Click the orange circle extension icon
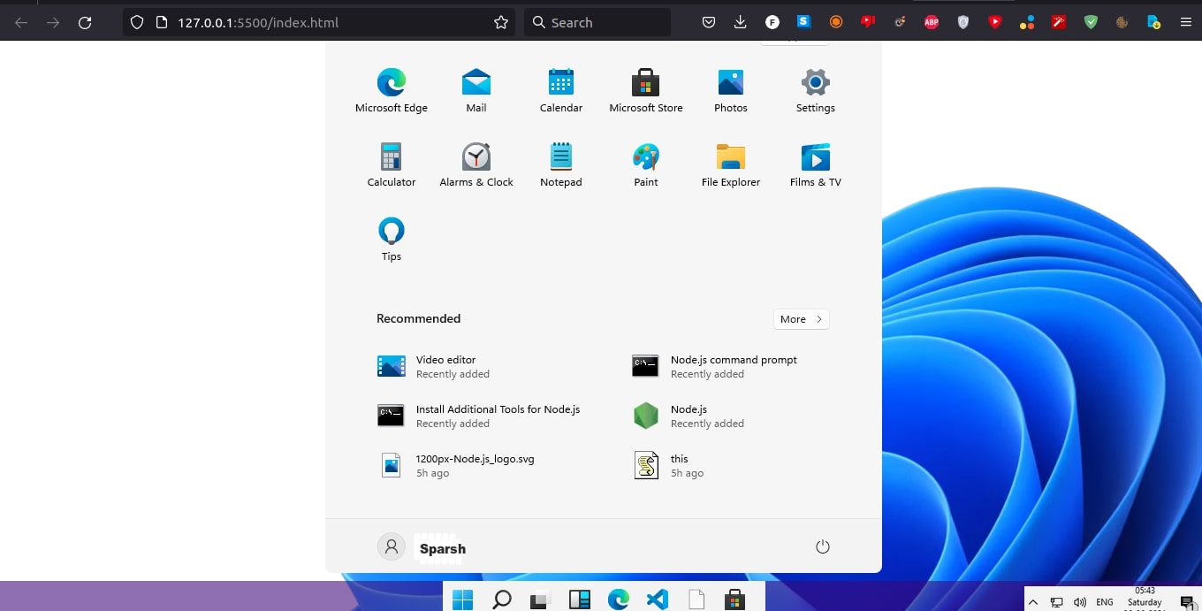1202x611 pixels. click(x=836, y=22)
